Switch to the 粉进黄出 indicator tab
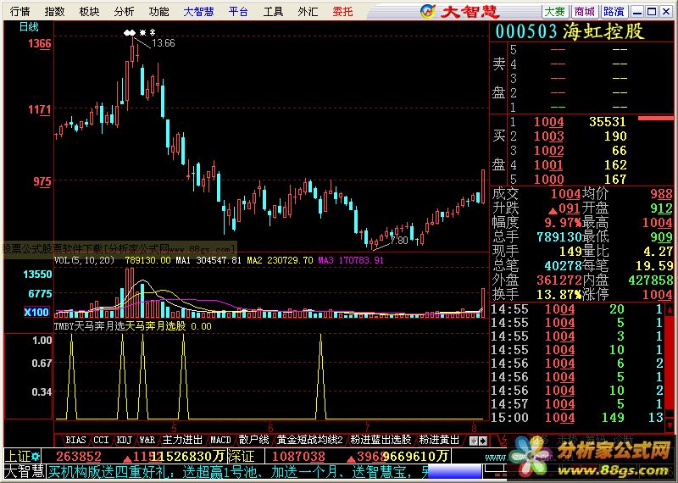 click(439, 440)
